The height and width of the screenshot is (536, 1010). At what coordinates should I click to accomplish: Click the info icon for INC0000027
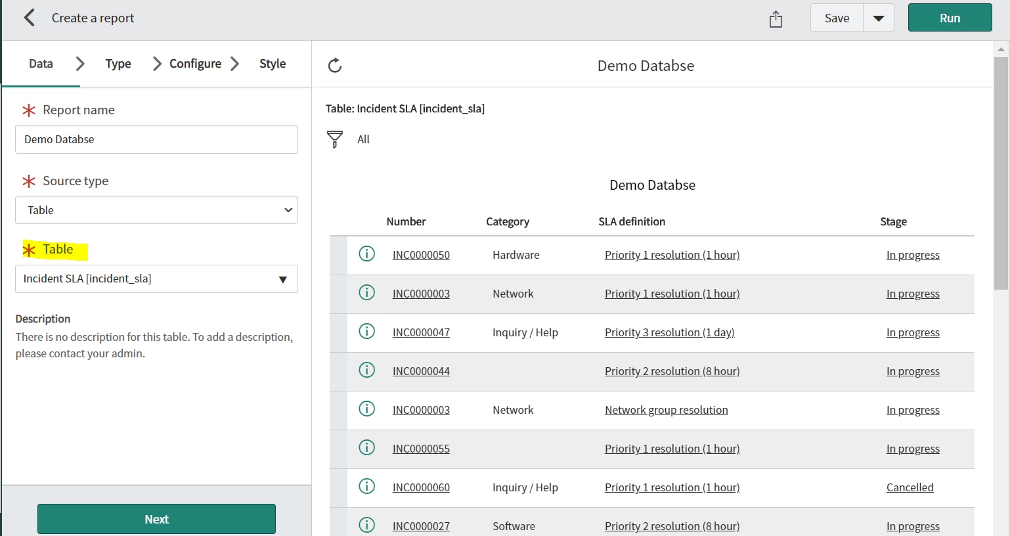pos(366,524)
